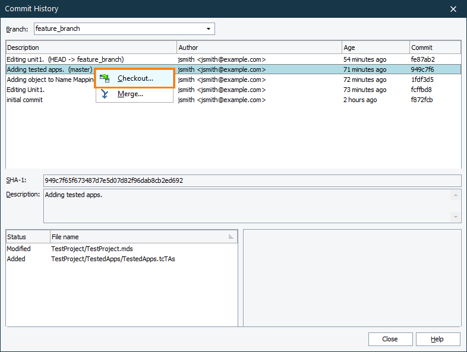Click the Commit column header

(435, 47)
